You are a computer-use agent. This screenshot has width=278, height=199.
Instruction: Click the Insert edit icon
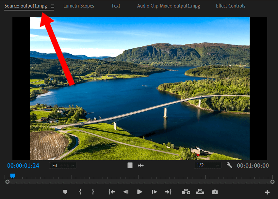pos(186,192)
